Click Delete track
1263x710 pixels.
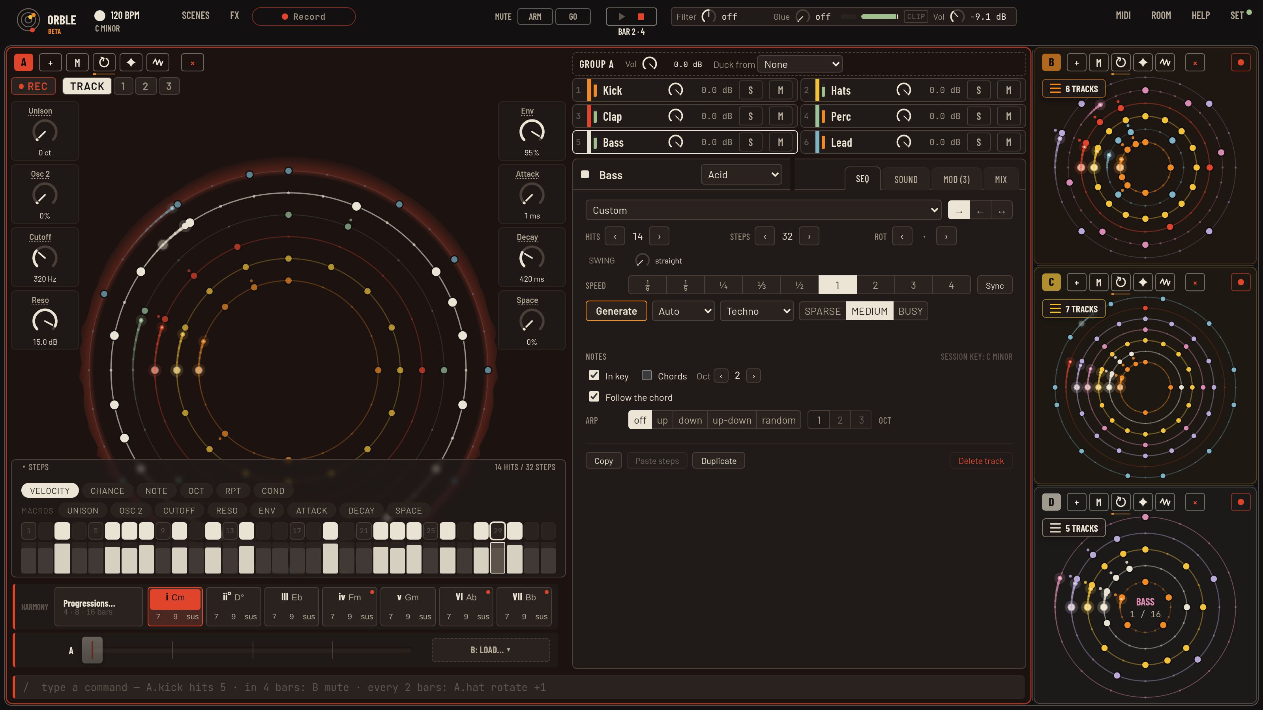(981, 461)
